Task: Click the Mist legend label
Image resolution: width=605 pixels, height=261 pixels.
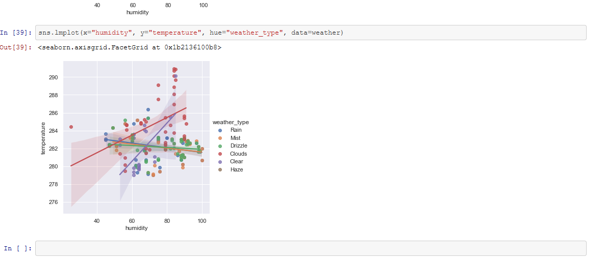Action: coord(235,138)
